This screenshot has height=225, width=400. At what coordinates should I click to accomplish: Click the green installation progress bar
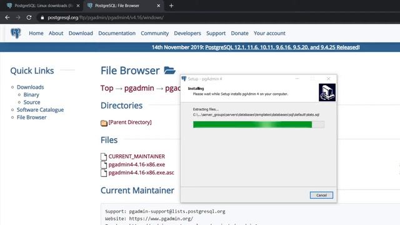259,124
